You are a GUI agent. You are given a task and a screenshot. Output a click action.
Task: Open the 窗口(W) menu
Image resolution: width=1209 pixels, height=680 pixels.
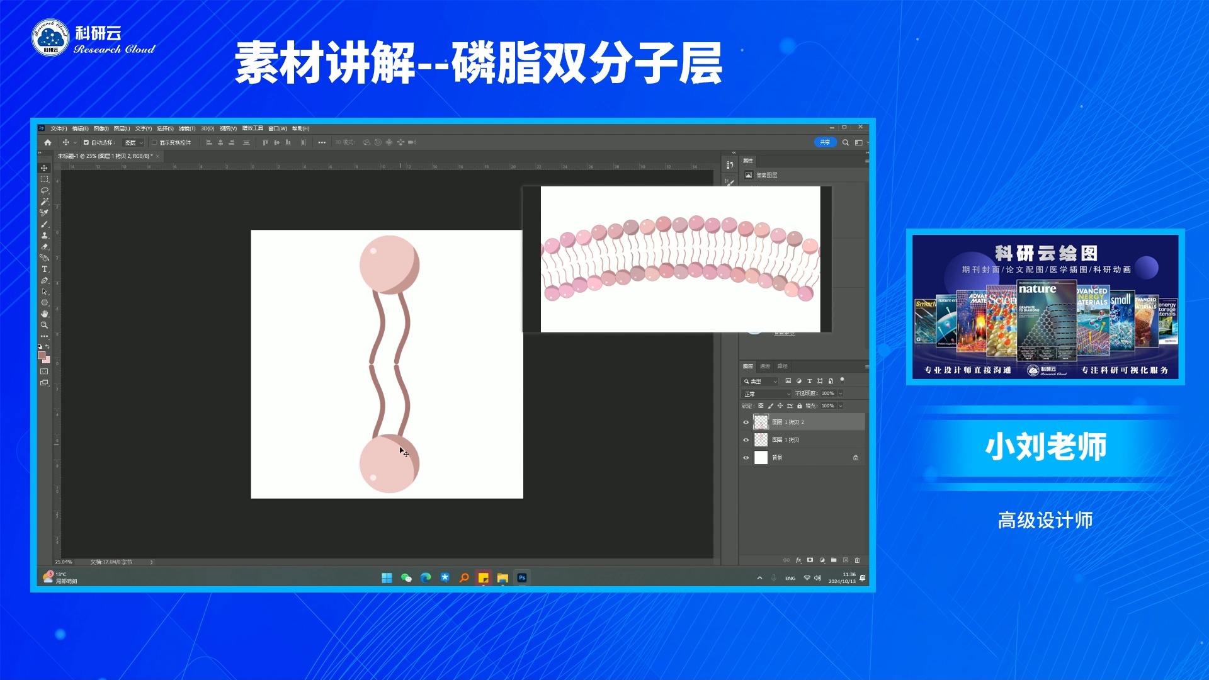(x=278, y=128)
